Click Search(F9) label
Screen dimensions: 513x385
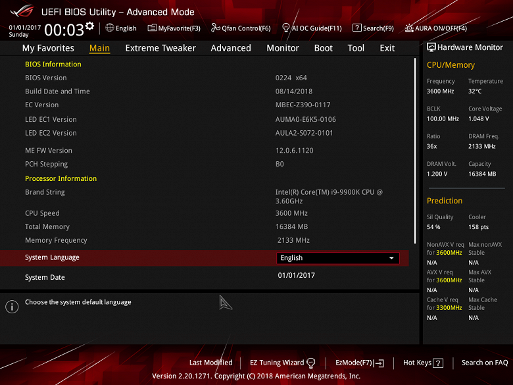(378, 28)
